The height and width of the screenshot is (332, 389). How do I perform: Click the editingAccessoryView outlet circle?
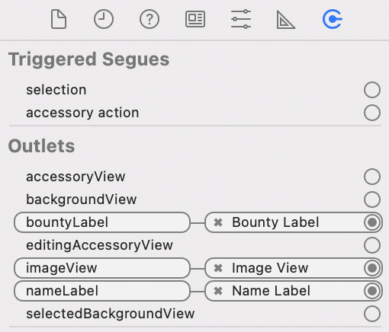click(372, 245)
